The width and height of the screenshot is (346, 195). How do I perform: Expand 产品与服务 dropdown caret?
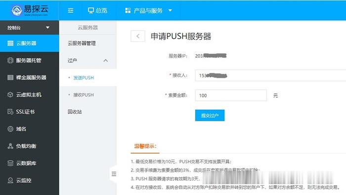click(170, 10)
